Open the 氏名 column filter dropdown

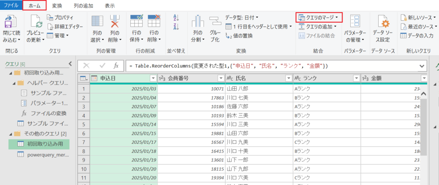point(289,79)
